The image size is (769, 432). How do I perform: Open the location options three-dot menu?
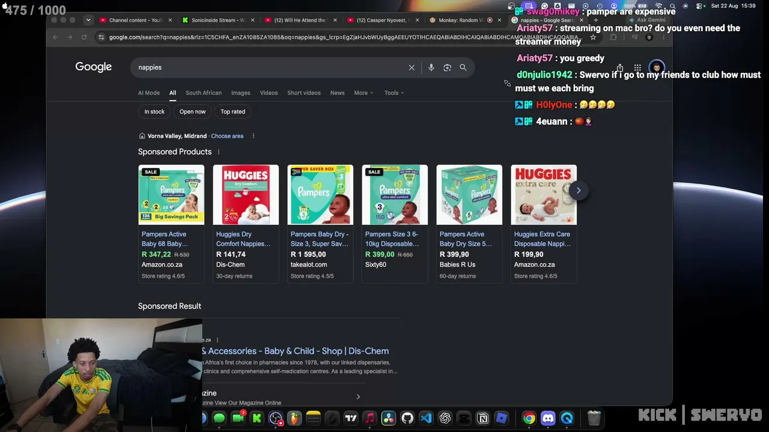pyautogui.click(x=253, y=136)
